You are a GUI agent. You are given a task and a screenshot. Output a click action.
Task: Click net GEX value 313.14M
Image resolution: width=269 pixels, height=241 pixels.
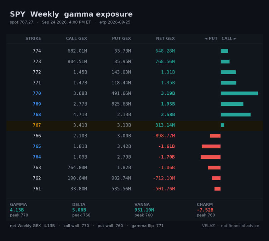tap(165, 125)
